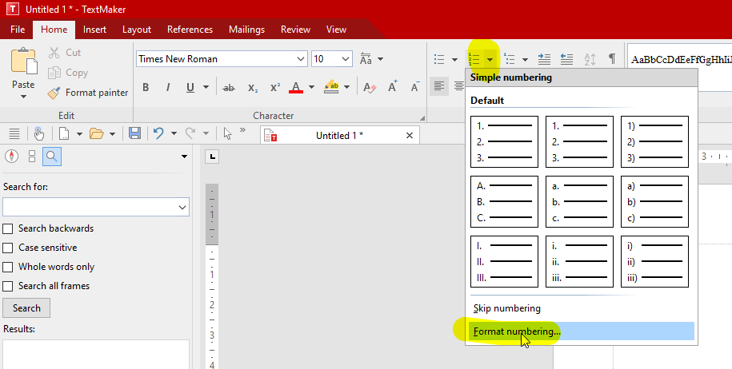Click the Strikethrough icon
The image size is (732, 369).
click(x=228, y=88)
